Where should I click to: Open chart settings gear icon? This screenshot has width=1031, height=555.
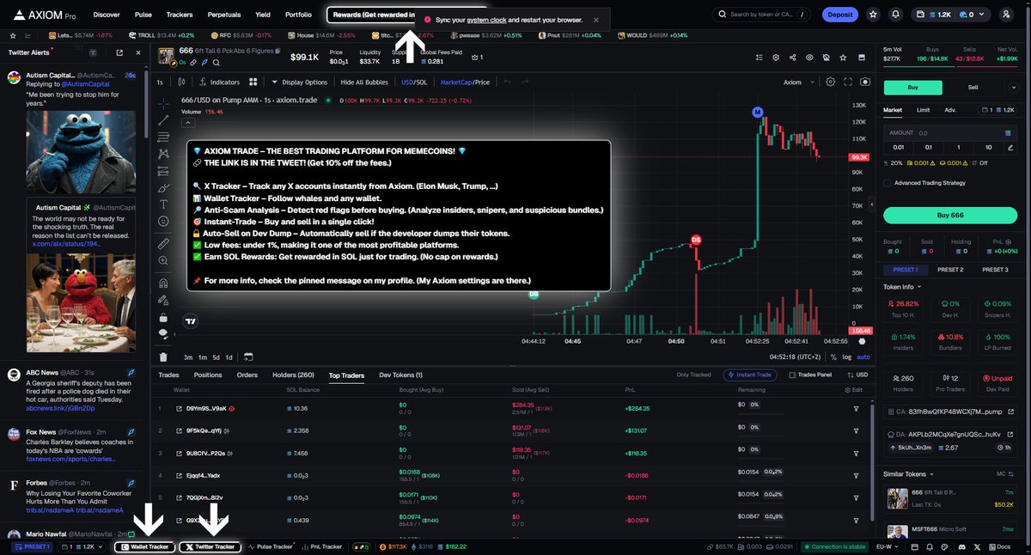[x=830, y=82]
